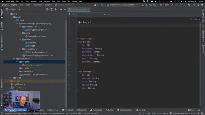
Task: Open the Code menu
Action: point(40,1)
